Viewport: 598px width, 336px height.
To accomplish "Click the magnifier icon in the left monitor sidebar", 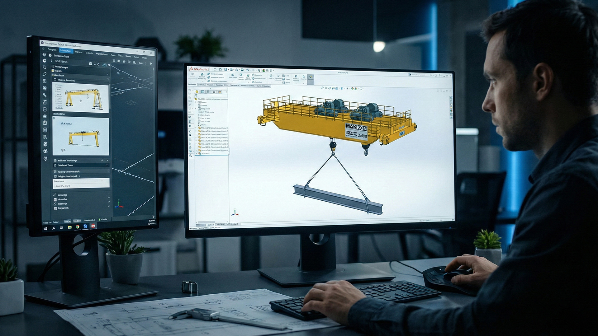I will coord(45,68).
